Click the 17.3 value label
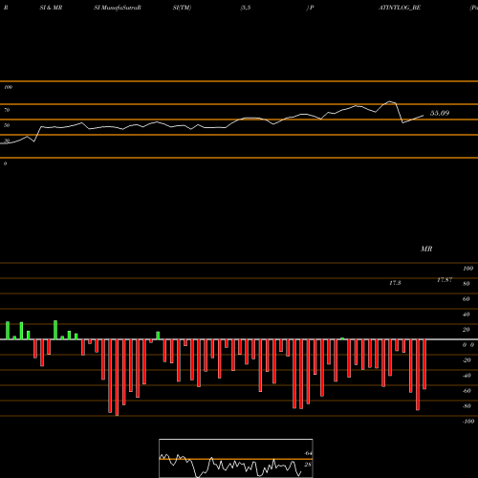 coord(395,283)
